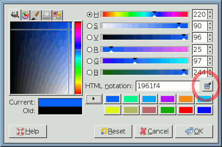Increase the G value 97 with up arrow

pos(210,59)
